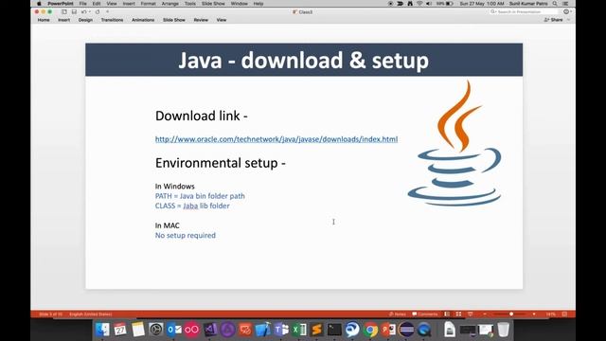This screenshot has height=341, width=606.
Task: Open the Animations ribbon tab
Action: 143,20
